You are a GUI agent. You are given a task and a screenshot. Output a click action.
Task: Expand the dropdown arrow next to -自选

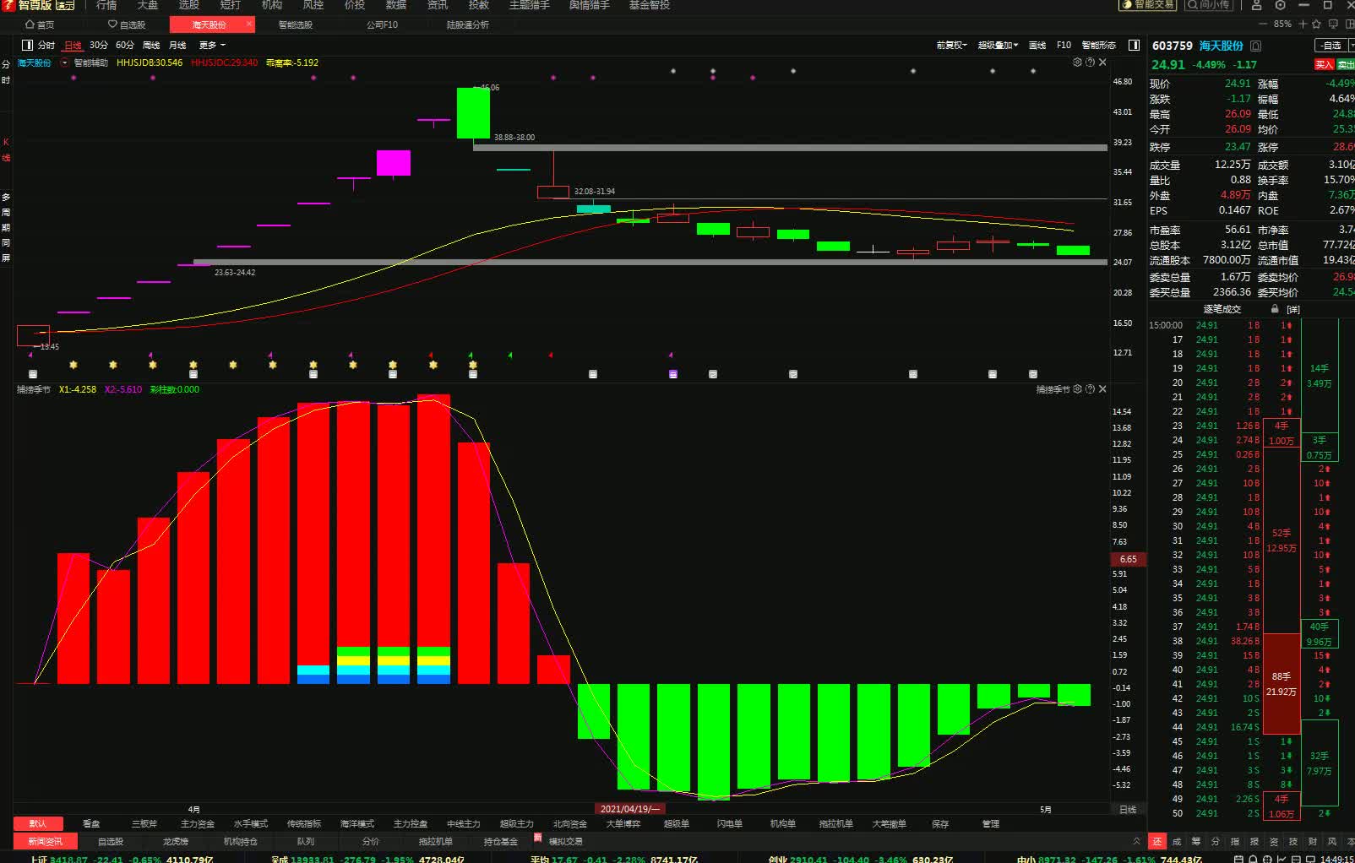pyautogui.click(x=1351, y=46)
